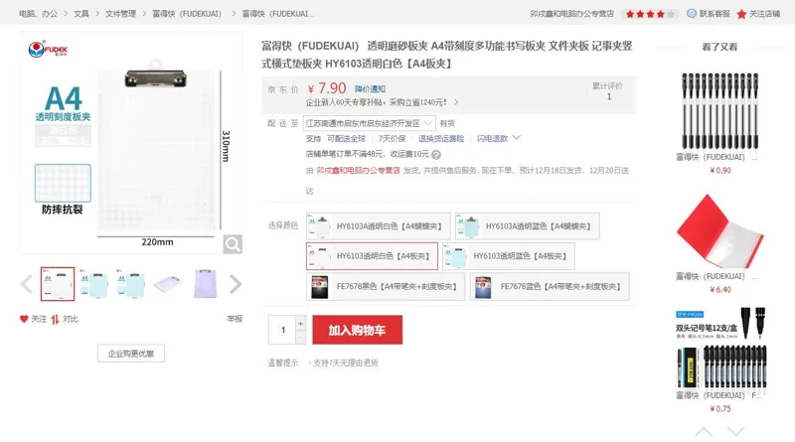Image resolution: width=795 pixels, height=442 pixels.
Task: Go to 文具 breadcrumb category
Action: (81, 14)
